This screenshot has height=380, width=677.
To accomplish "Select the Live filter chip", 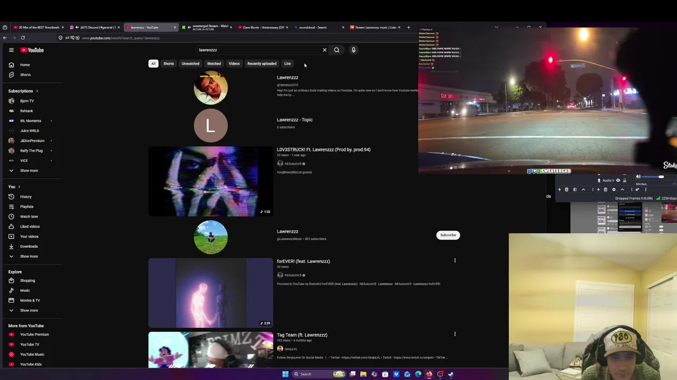I will click(x=288, y=64).
